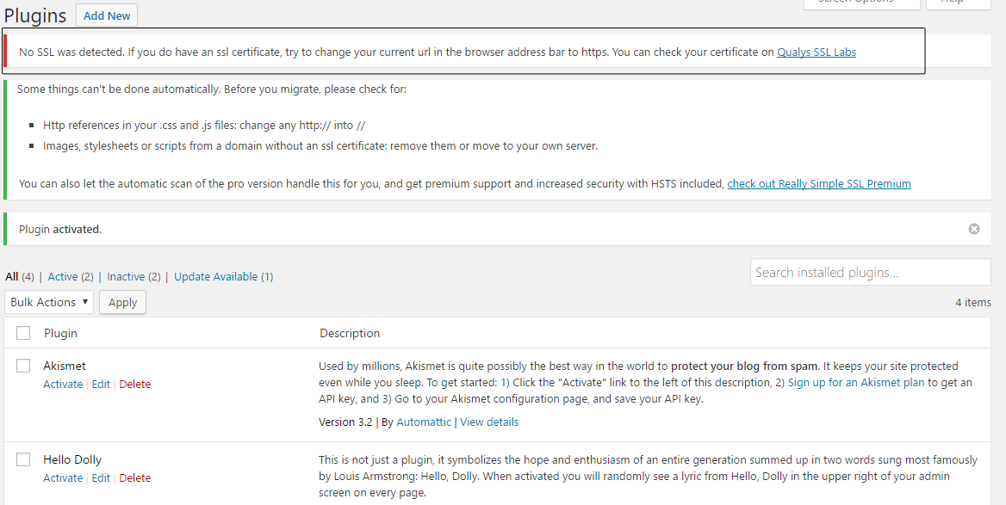This screenshot has height=505, width=1006.
Task: Open Sign up for an Akismet plan
Action: pyautogui.click(x=856, y=382)
